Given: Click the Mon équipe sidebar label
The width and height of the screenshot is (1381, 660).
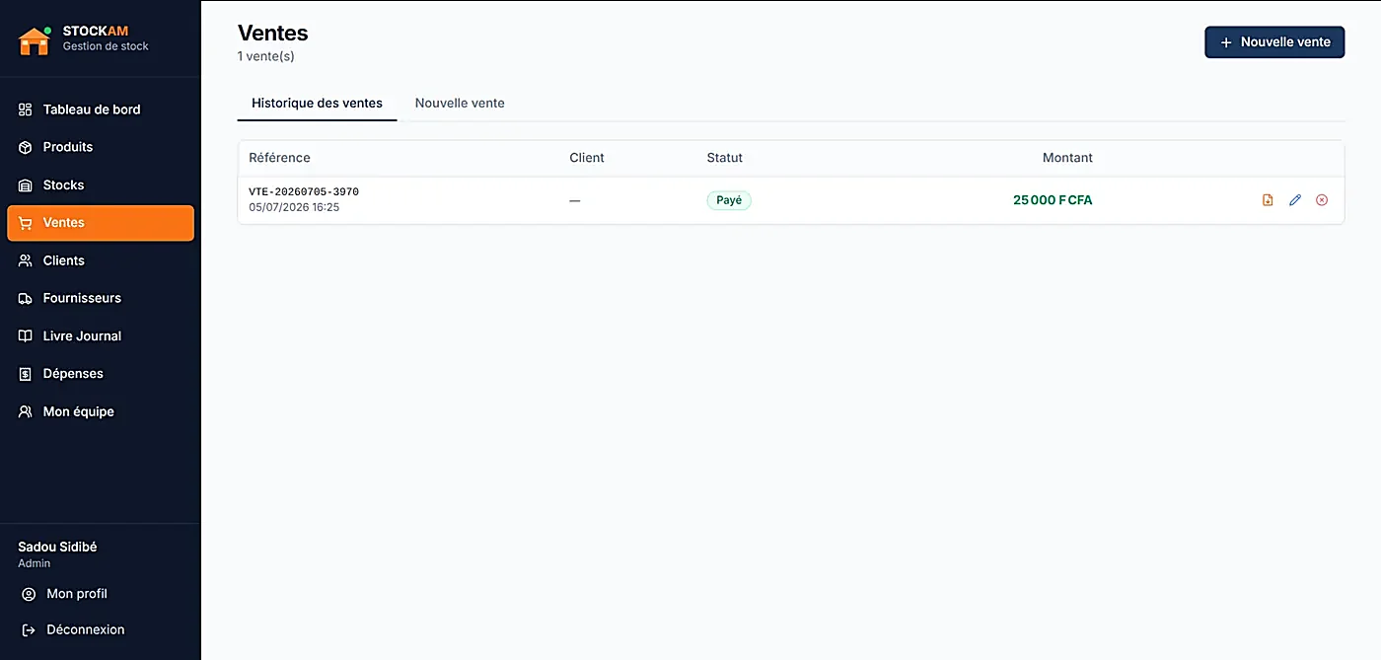Looking at the screenshot, I should pos(79,411).
